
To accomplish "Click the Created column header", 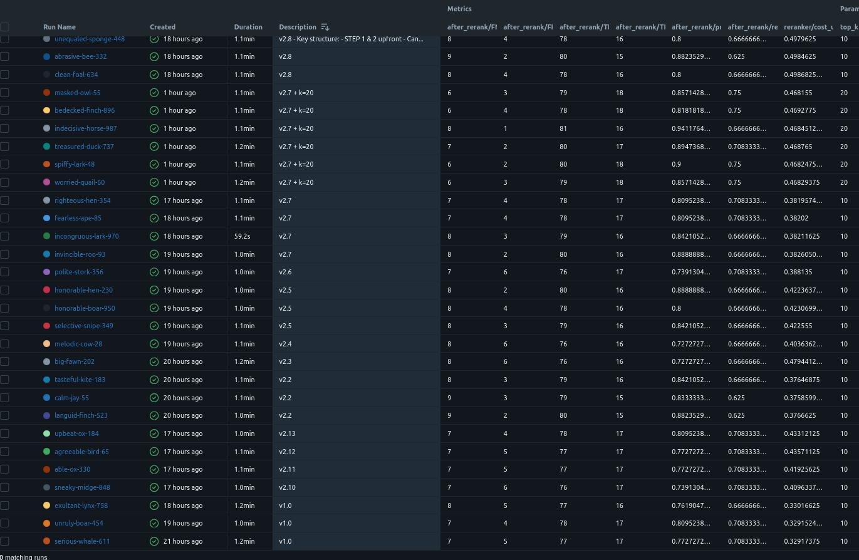I will coord(162,27).
